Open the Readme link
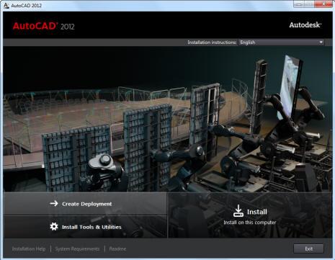 point(117,249)
